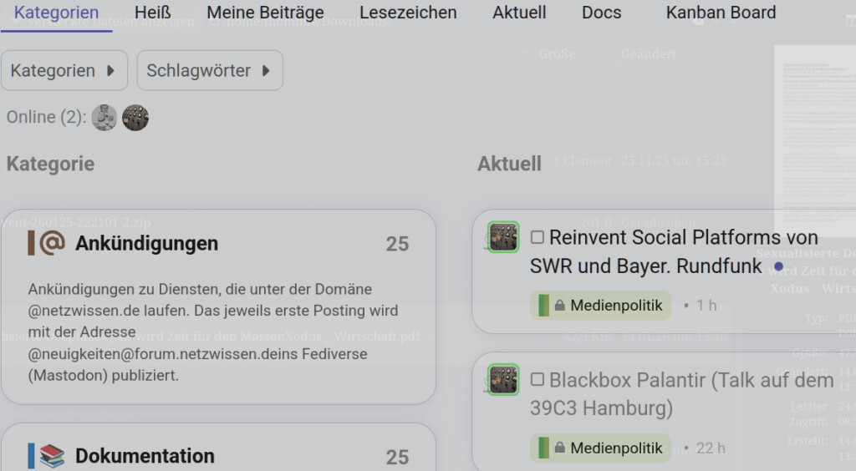Viewport: 856px width, 471px height.
Task: Click the blue unread dot after Rundfunk
Action: click(x=779, y=267)
